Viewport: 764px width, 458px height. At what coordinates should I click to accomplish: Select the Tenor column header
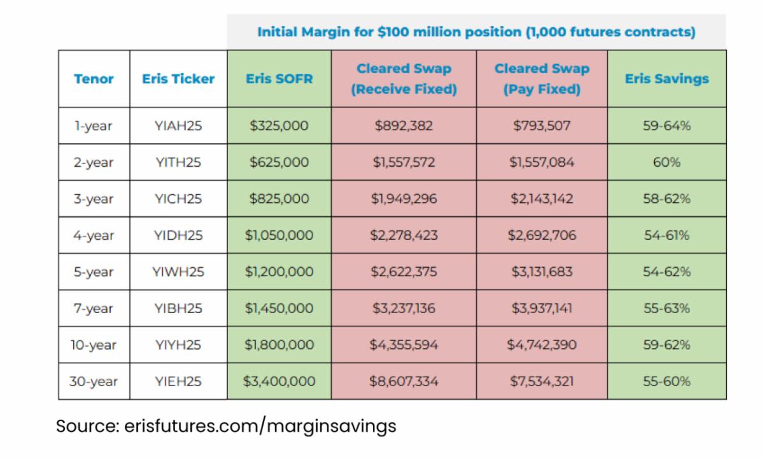point(94,79)
